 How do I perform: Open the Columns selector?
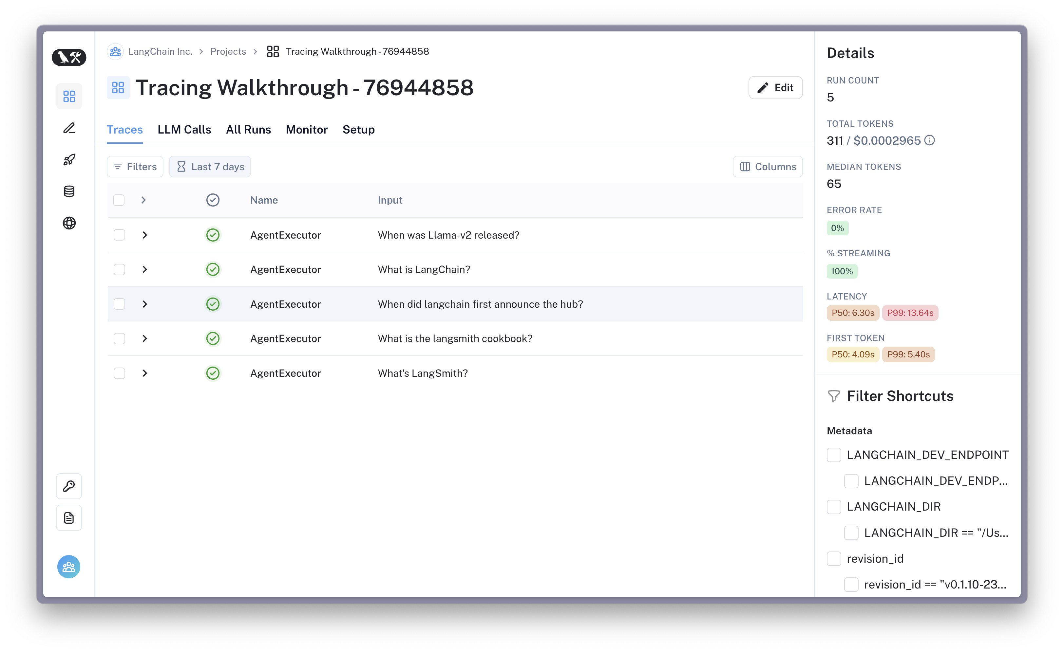(768, 167)
